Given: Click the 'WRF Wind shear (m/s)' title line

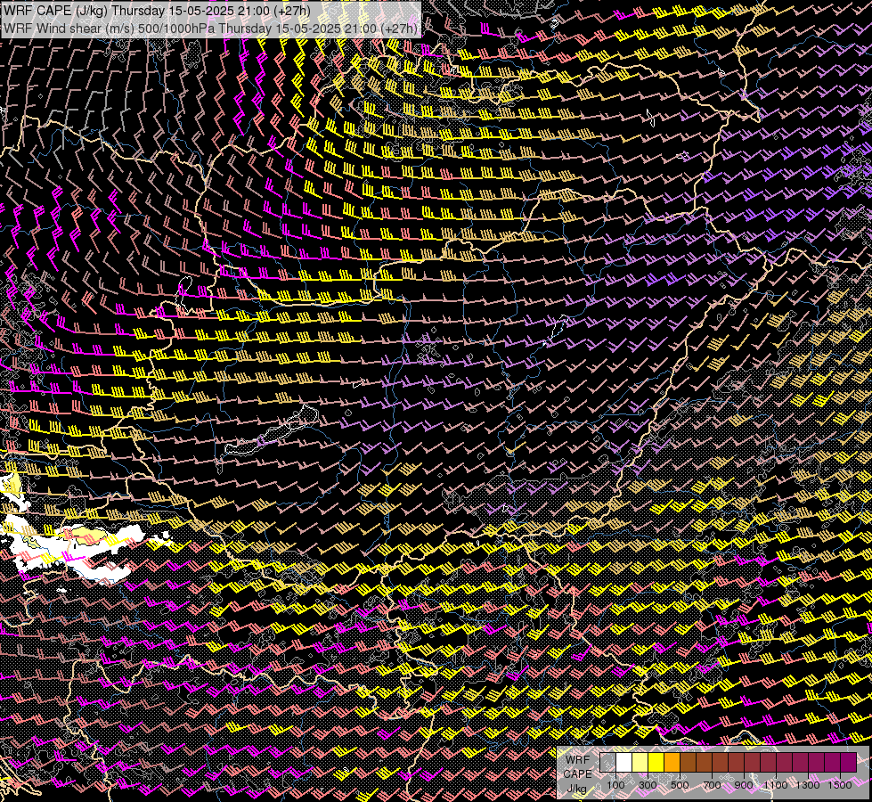Looking at the screenshot, I should 210,28.
